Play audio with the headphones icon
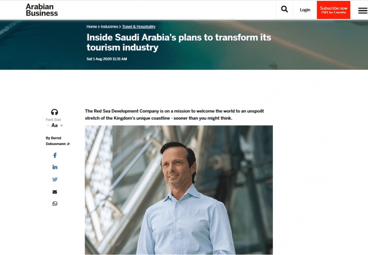The width and height of the screenshot is (368, 255). click(54, 112)
